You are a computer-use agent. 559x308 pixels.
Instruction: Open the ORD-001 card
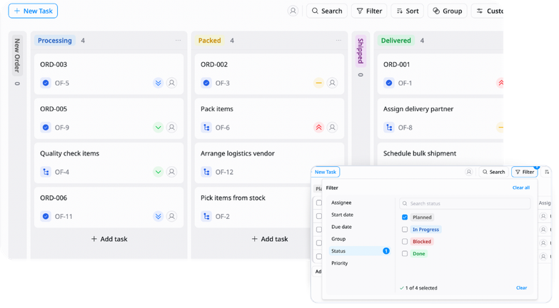tap(440, 73)
